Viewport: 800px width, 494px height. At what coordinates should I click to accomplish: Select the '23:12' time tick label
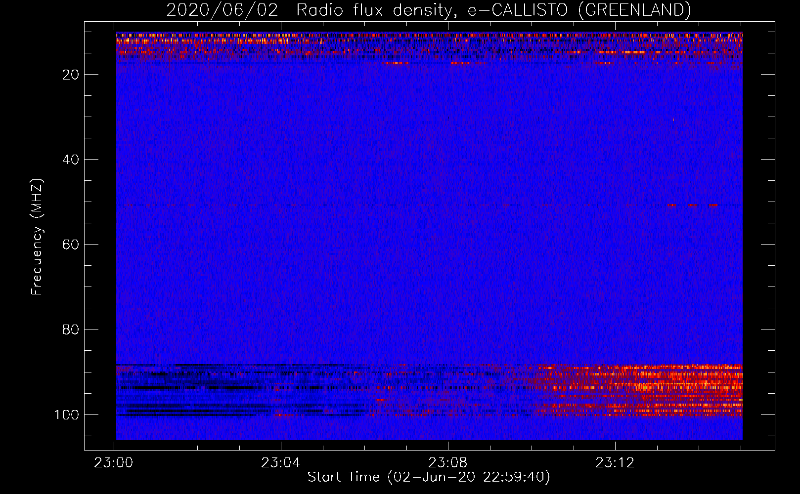[x=615, y=463]
